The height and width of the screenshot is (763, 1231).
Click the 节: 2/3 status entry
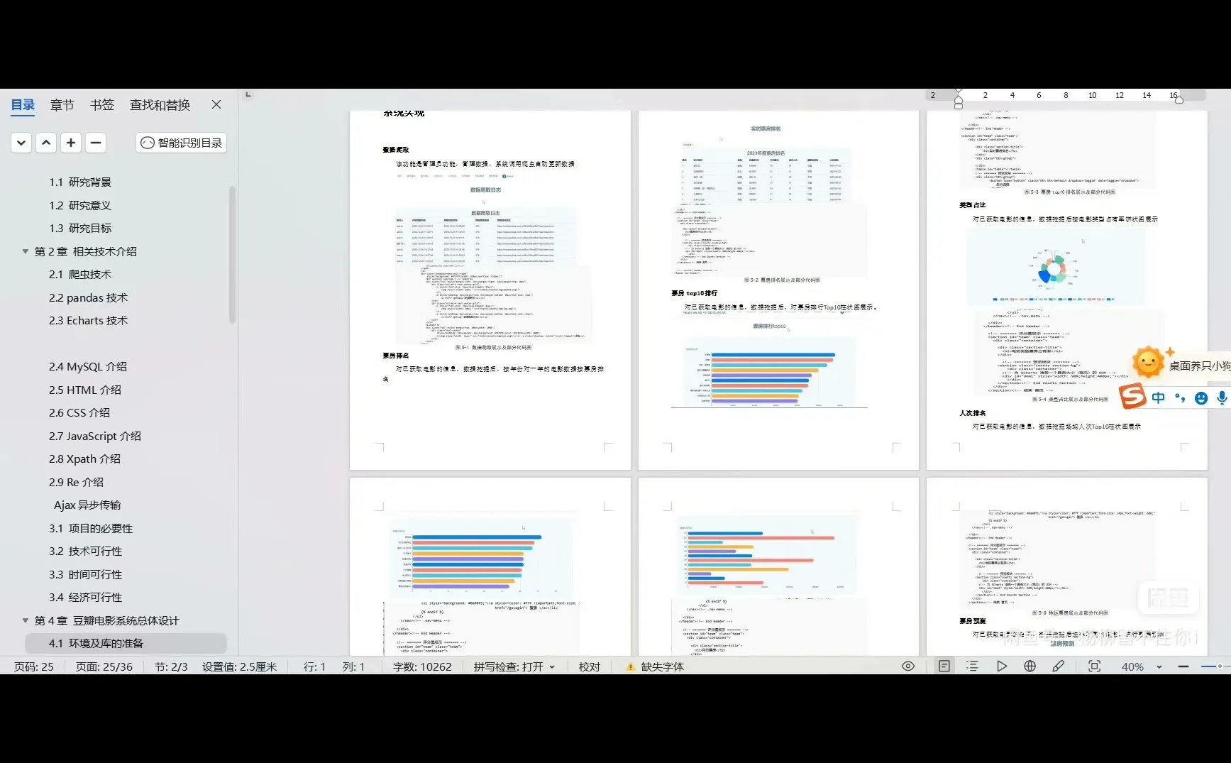[171, 667]
